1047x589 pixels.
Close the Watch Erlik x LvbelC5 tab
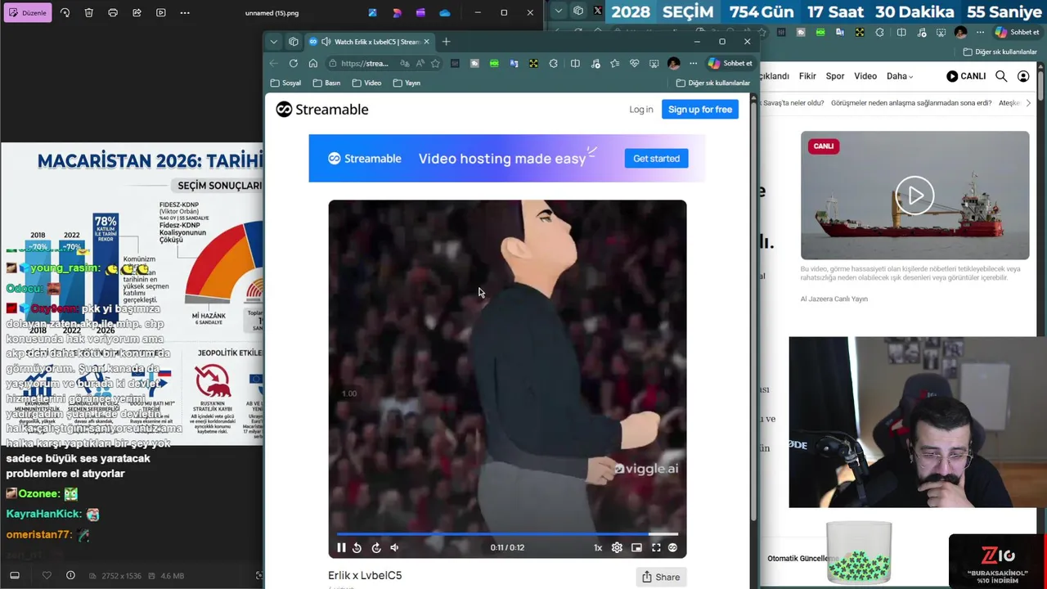point(426,42)
